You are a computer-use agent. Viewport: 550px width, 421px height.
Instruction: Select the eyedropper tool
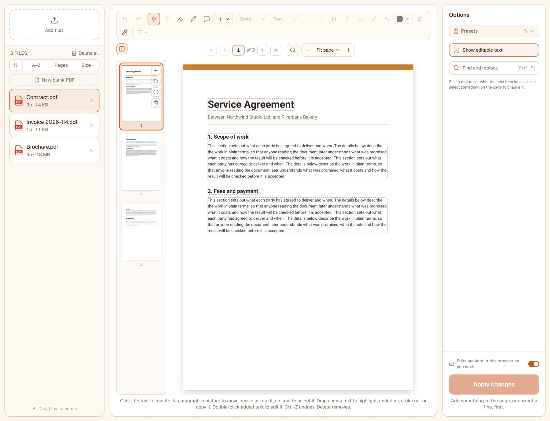click(125, 32)
